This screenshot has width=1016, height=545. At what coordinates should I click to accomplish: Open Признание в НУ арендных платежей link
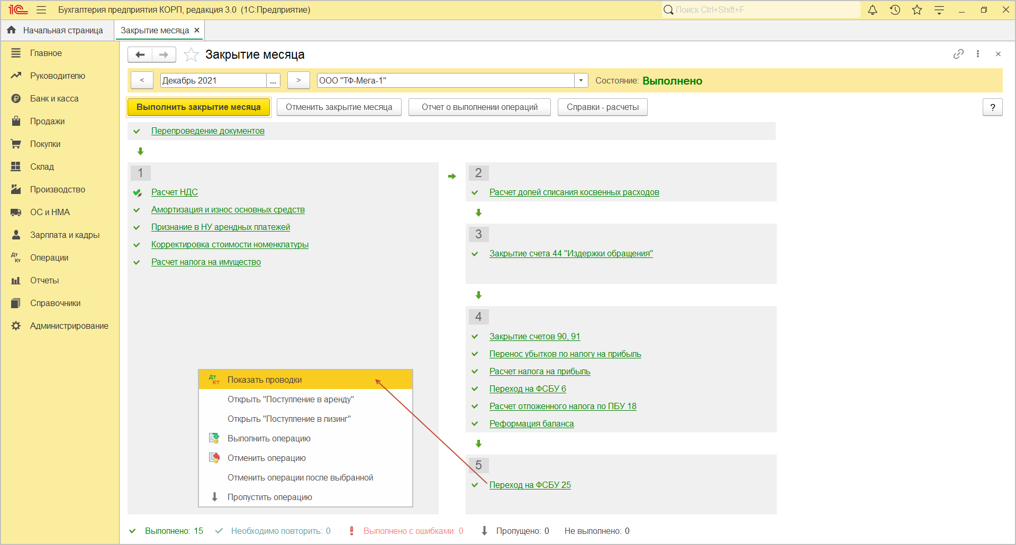point(221,227)
